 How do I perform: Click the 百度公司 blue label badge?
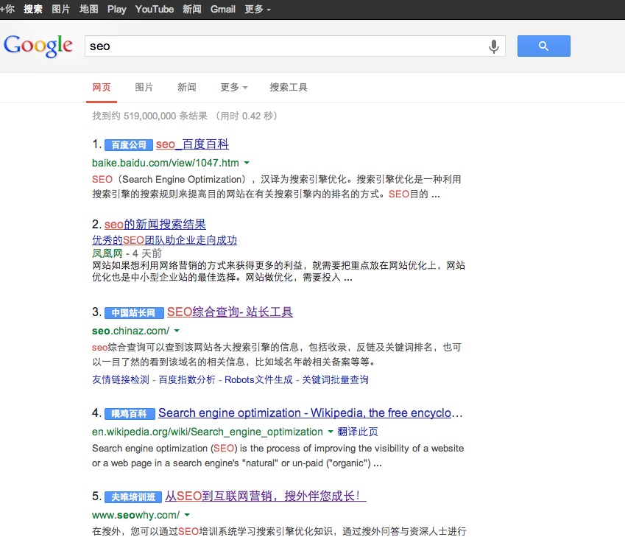(129, 145)
